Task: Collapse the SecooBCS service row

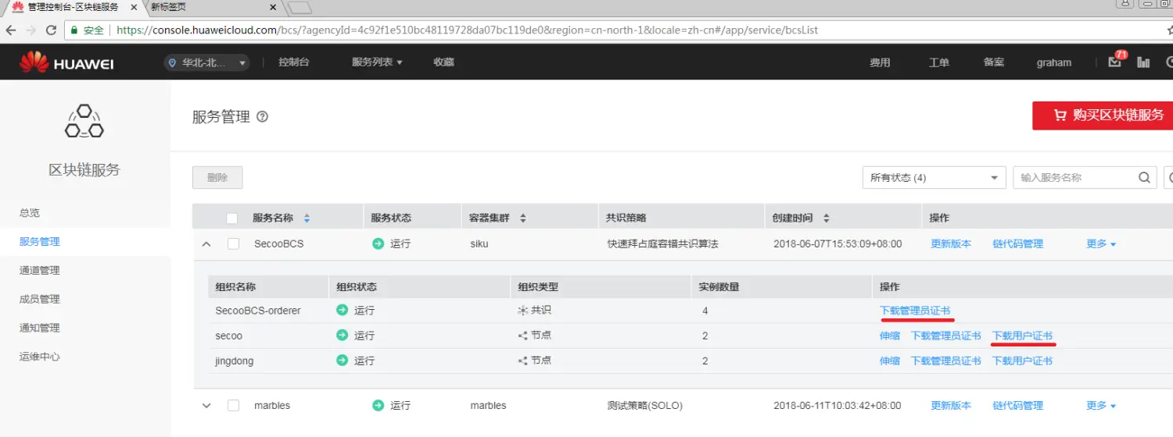Action: coord(206,244)
